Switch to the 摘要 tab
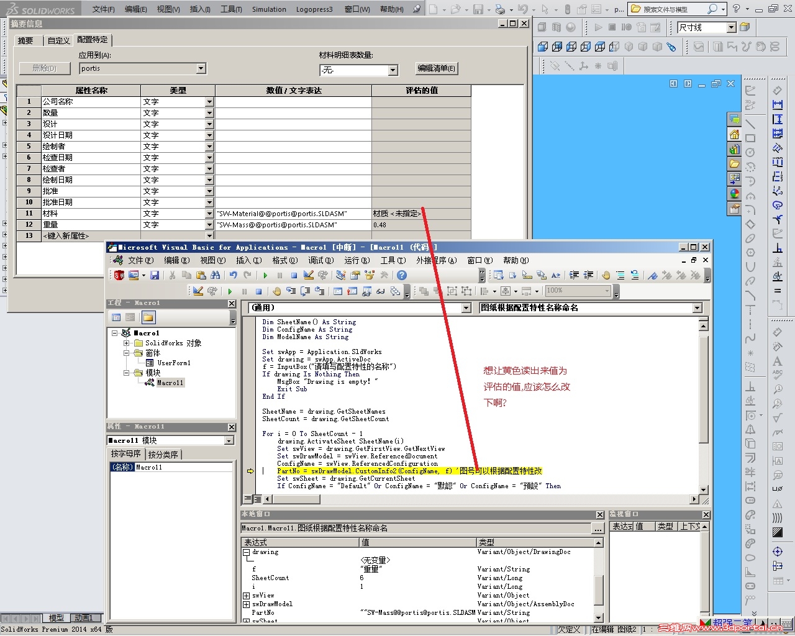 pyautogui.click(x=25, y=40)
